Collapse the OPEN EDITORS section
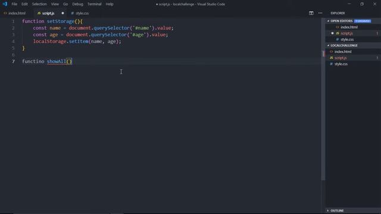 (341, 21)
